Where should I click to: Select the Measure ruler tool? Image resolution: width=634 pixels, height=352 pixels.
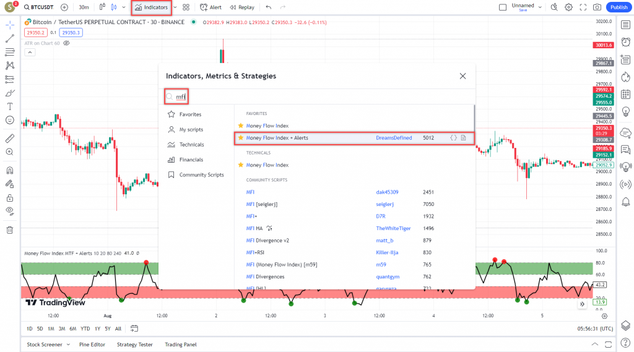click(9, 139)
